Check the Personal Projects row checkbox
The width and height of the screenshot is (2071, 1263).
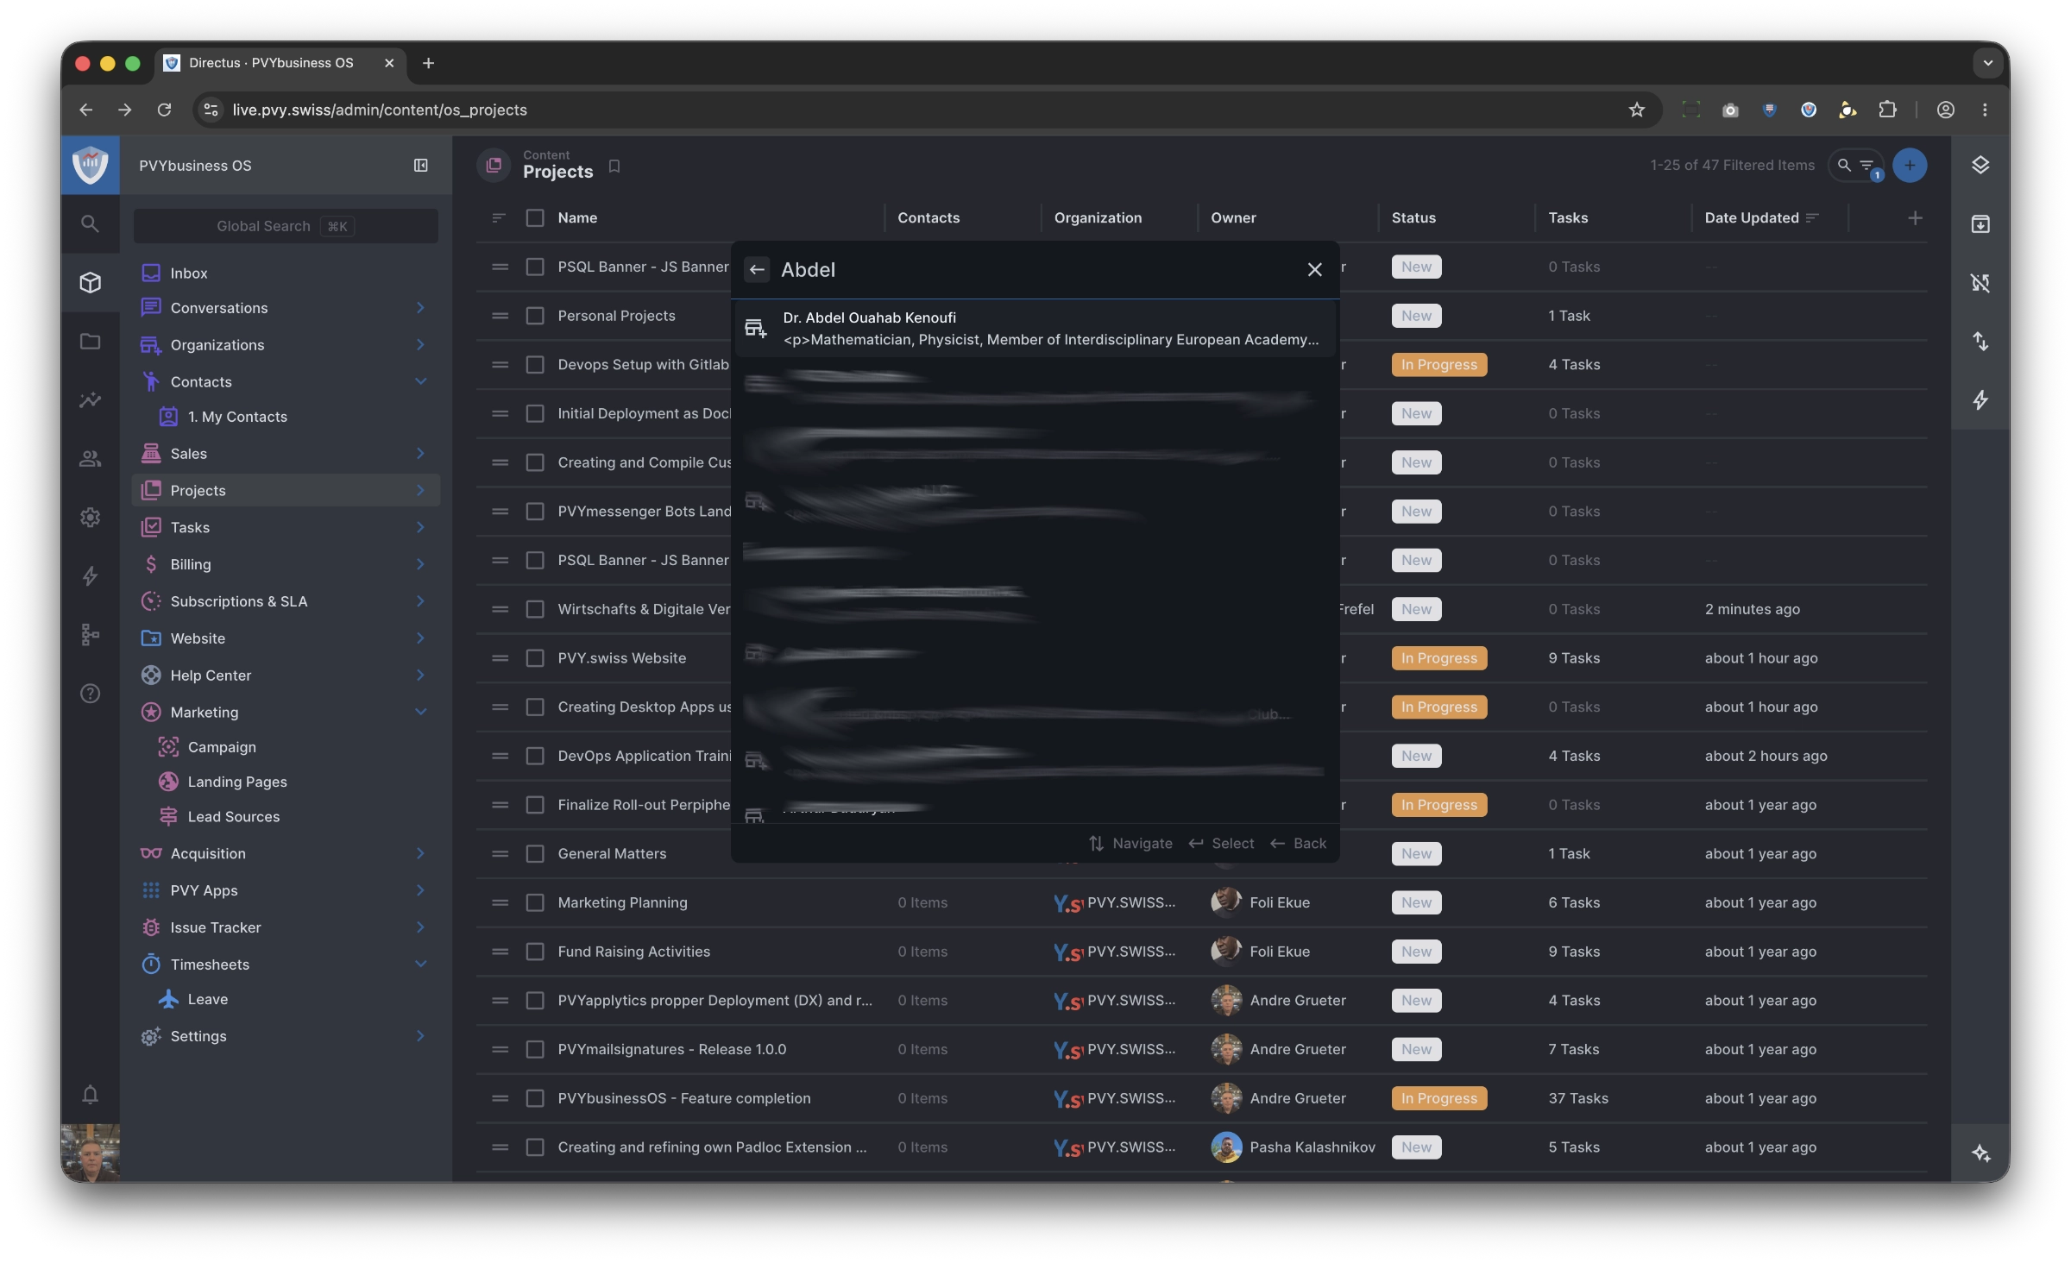click(535, 316)
